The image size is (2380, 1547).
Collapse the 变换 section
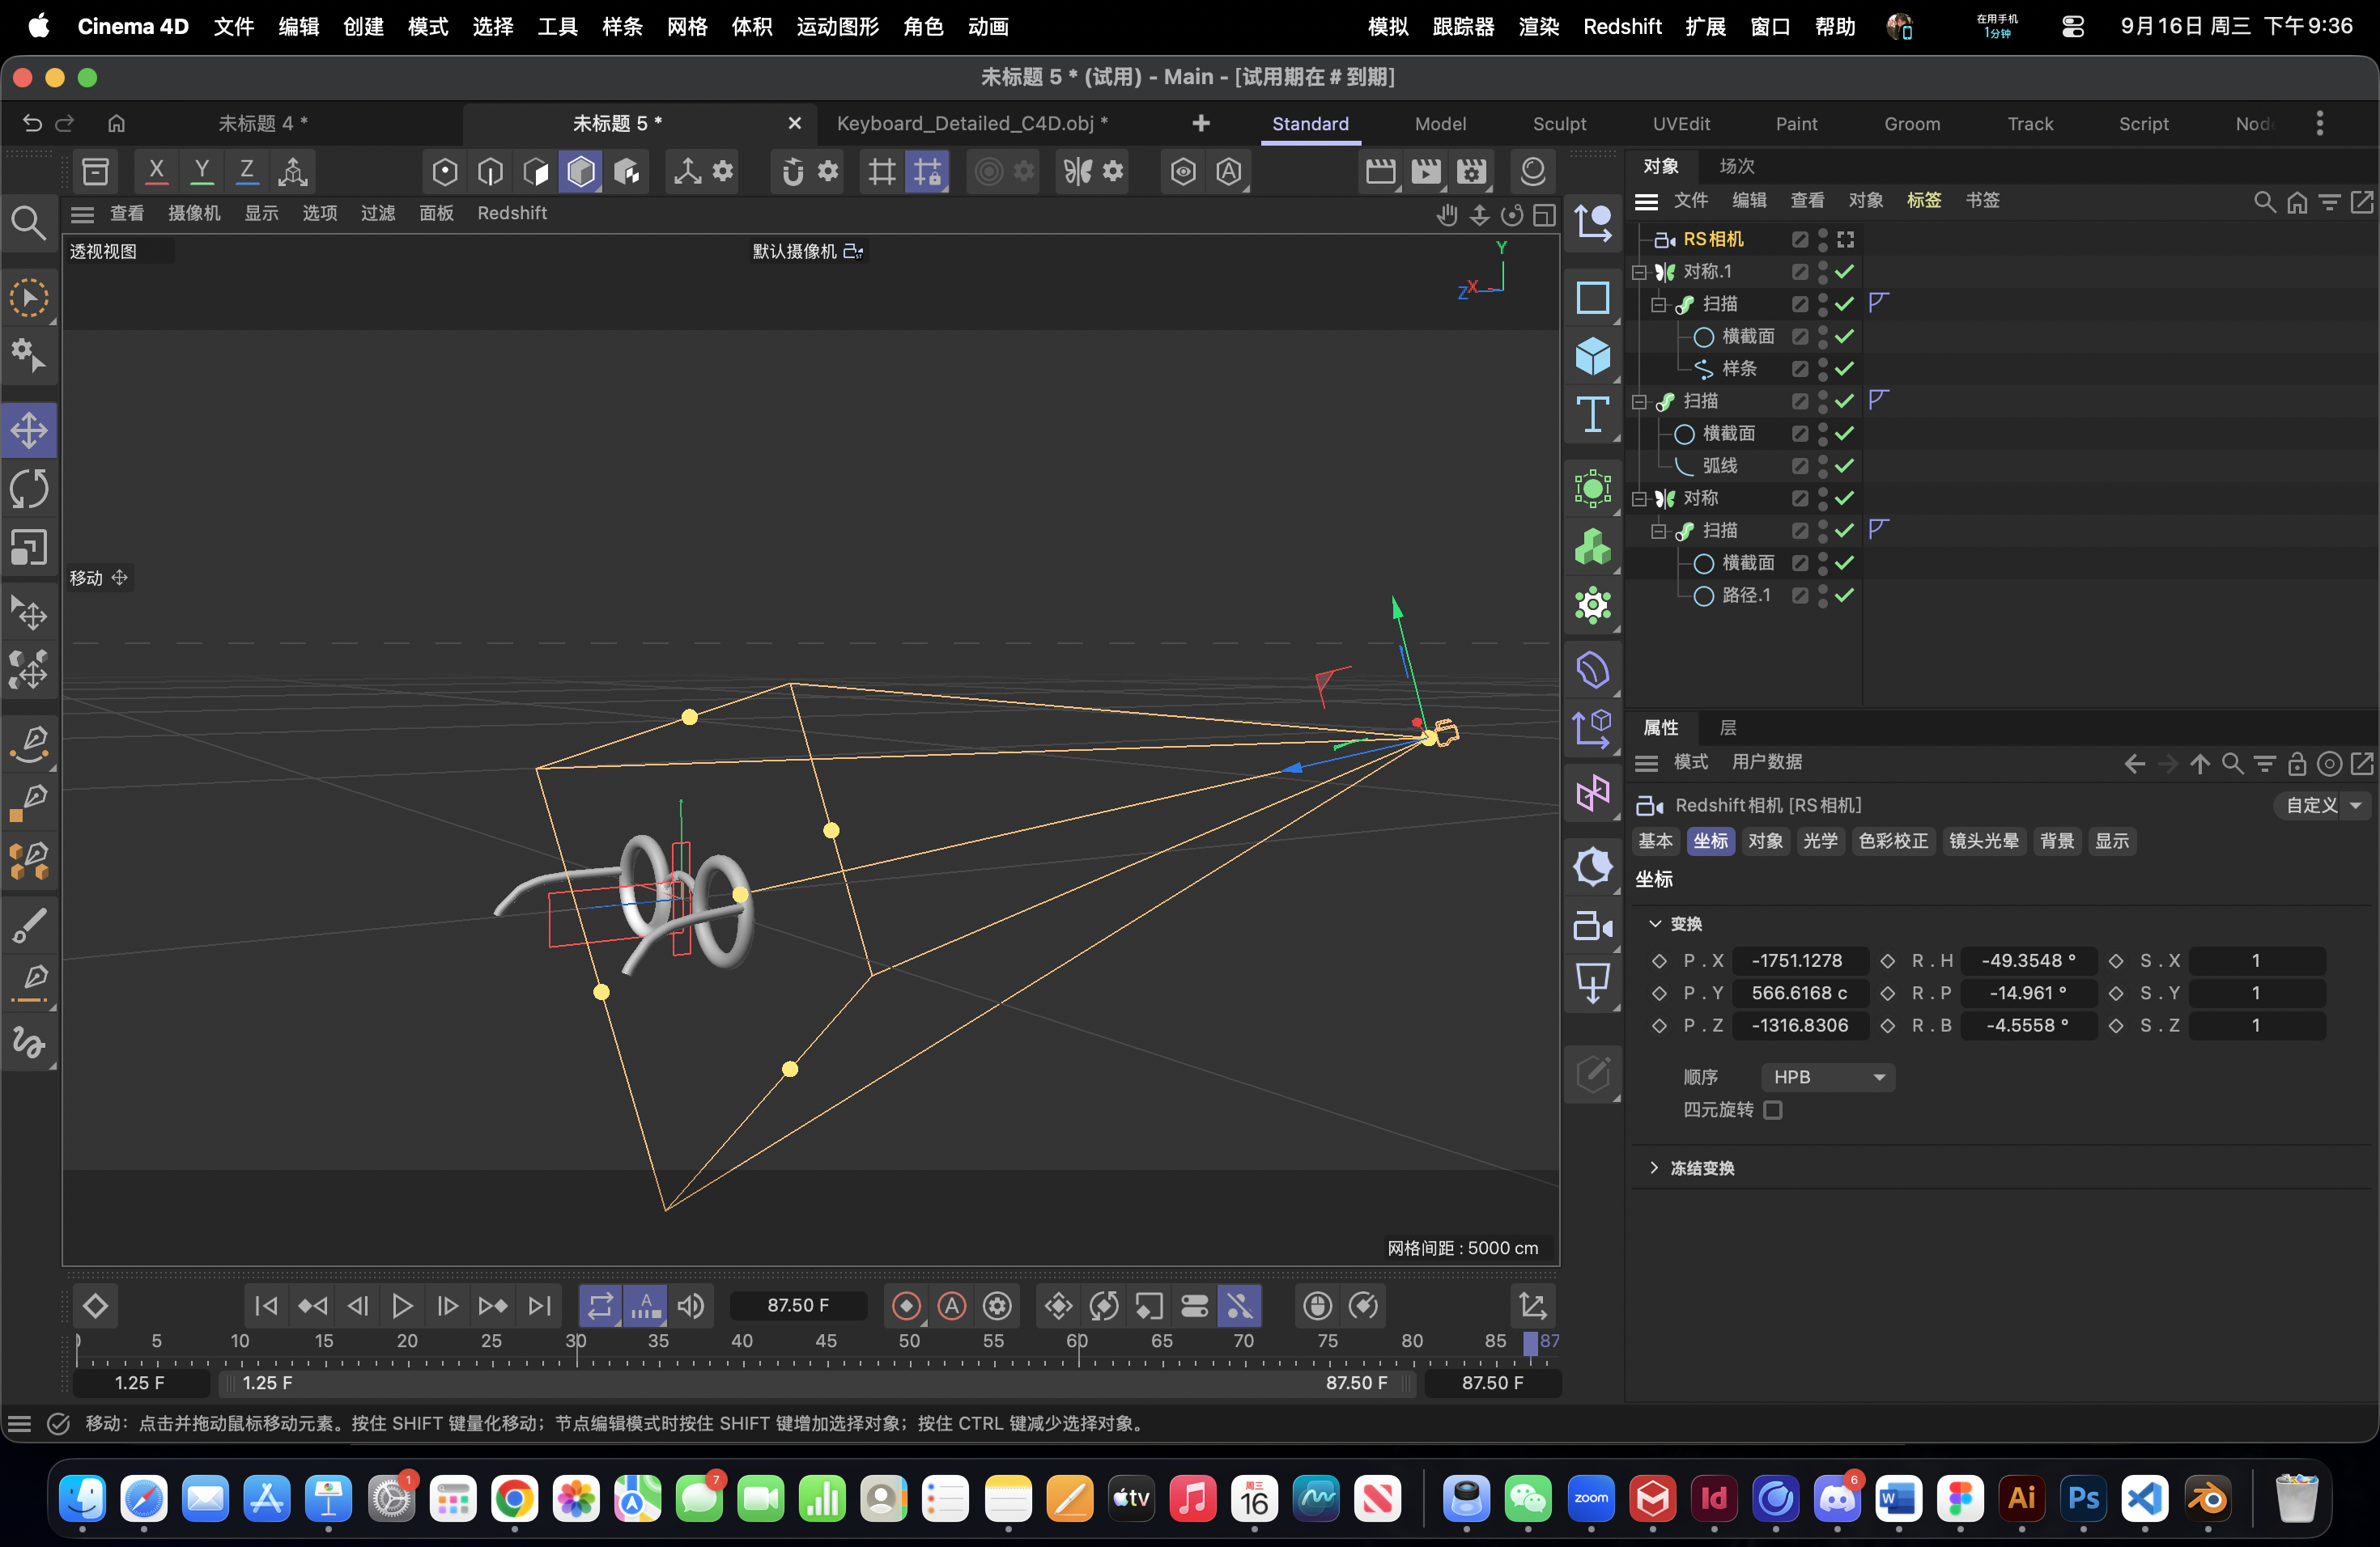(1655, 923)
